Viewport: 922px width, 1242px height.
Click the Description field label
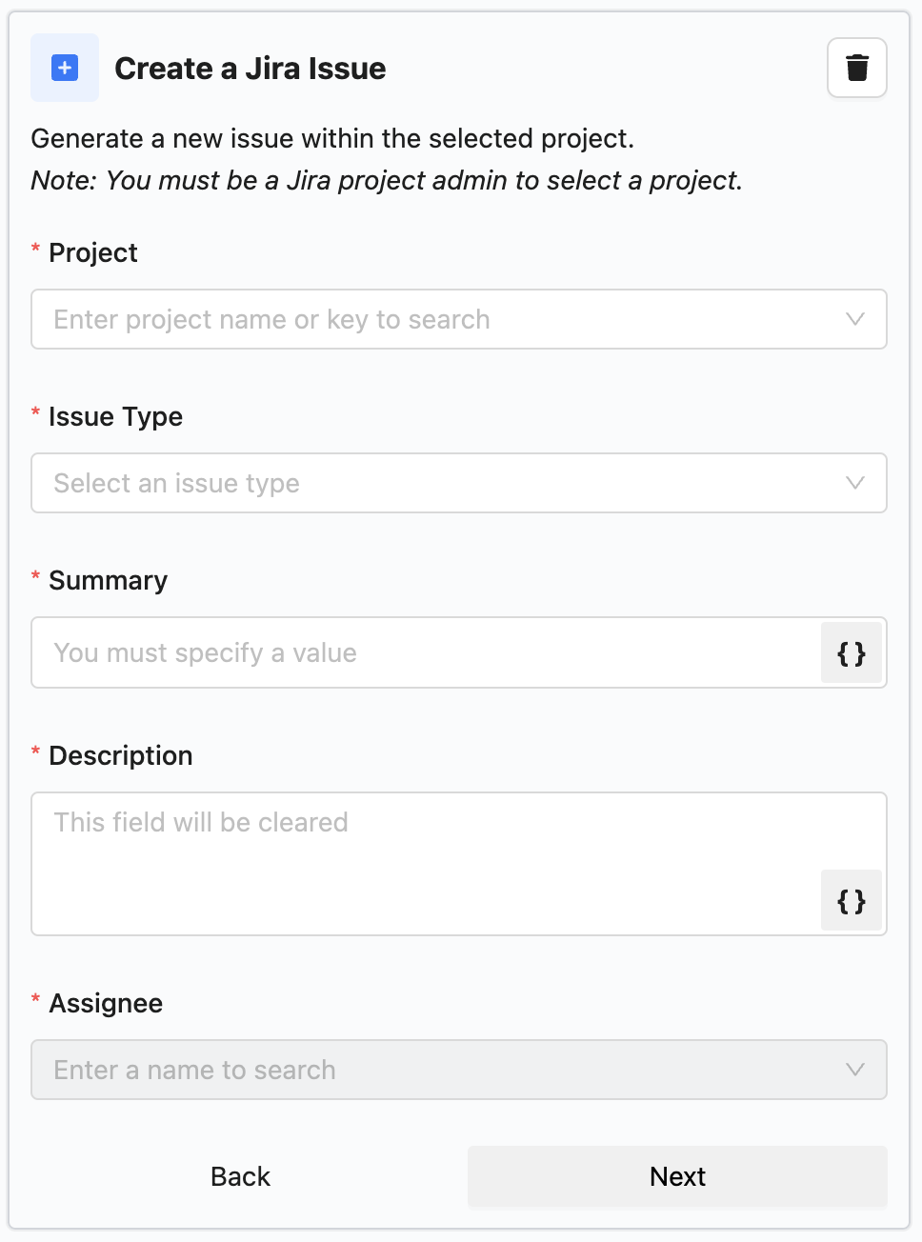click(x=121, y=756)
